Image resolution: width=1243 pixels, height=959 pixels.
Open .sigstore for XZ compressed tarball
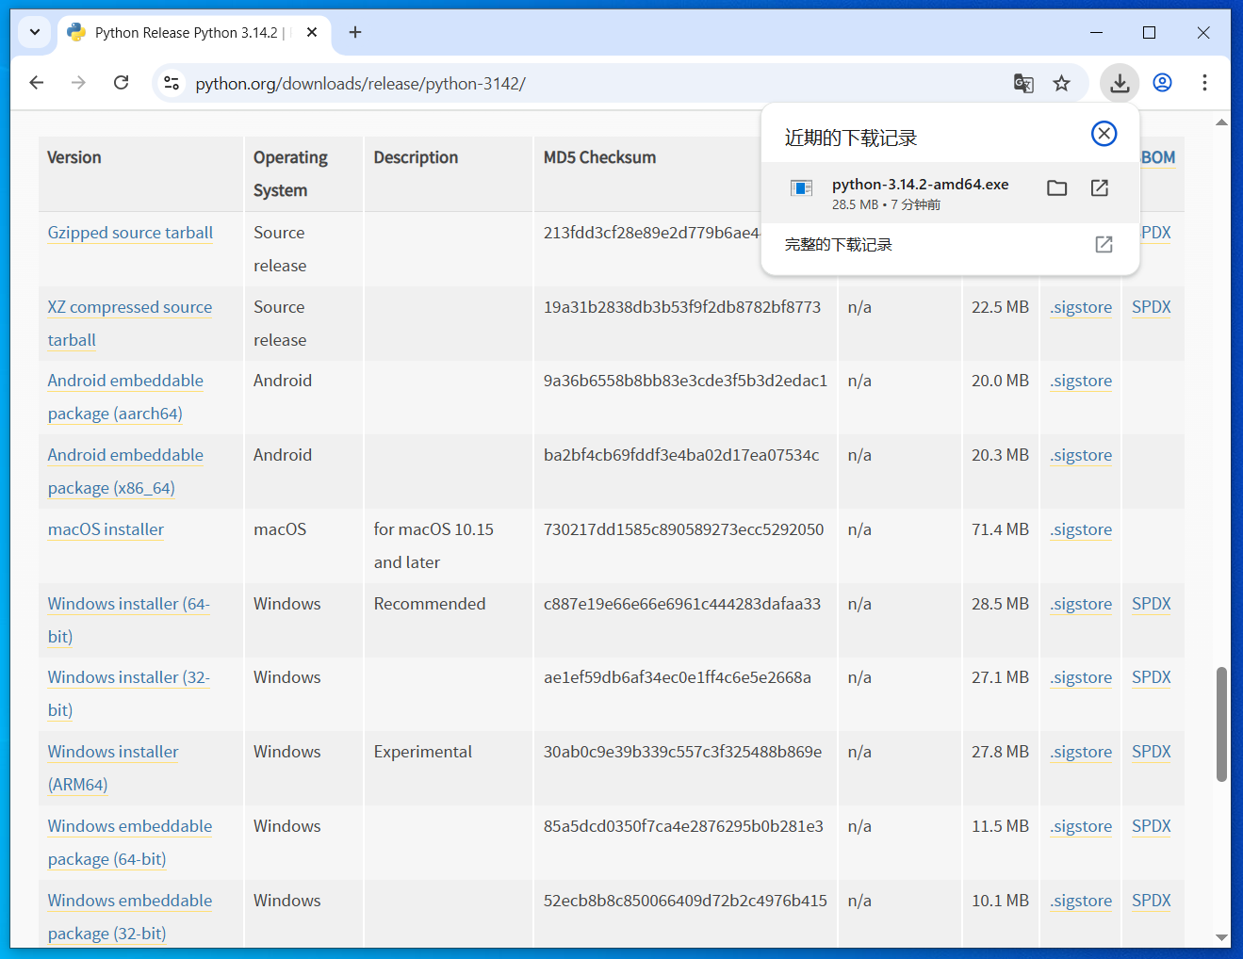pos(1081,307)
